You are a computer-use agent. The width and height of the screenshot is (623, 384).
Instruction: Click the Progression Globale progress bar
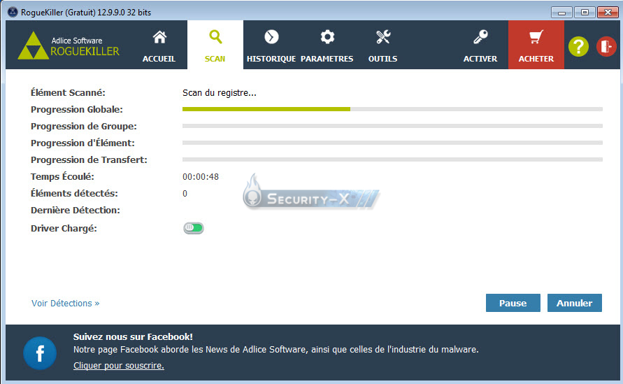pos(392,109)
